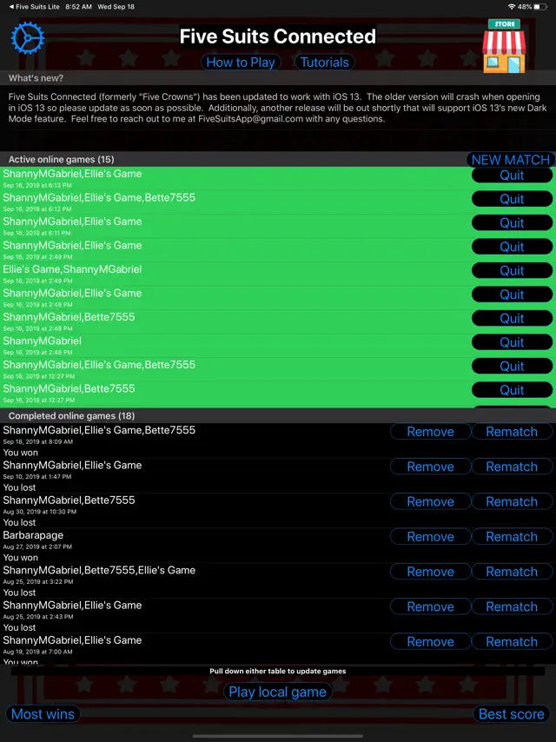Rematch the Aug 25 3:22 PM game

pyautogui.click(x=512, y=572)
